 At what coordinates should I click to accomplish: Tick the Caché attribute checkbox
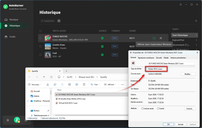[158, 108]
